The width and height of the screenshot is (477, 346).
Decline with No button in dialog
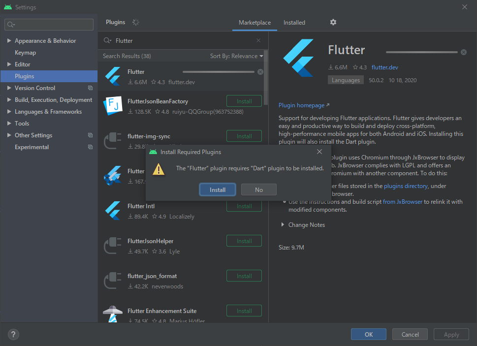(259, 189)
